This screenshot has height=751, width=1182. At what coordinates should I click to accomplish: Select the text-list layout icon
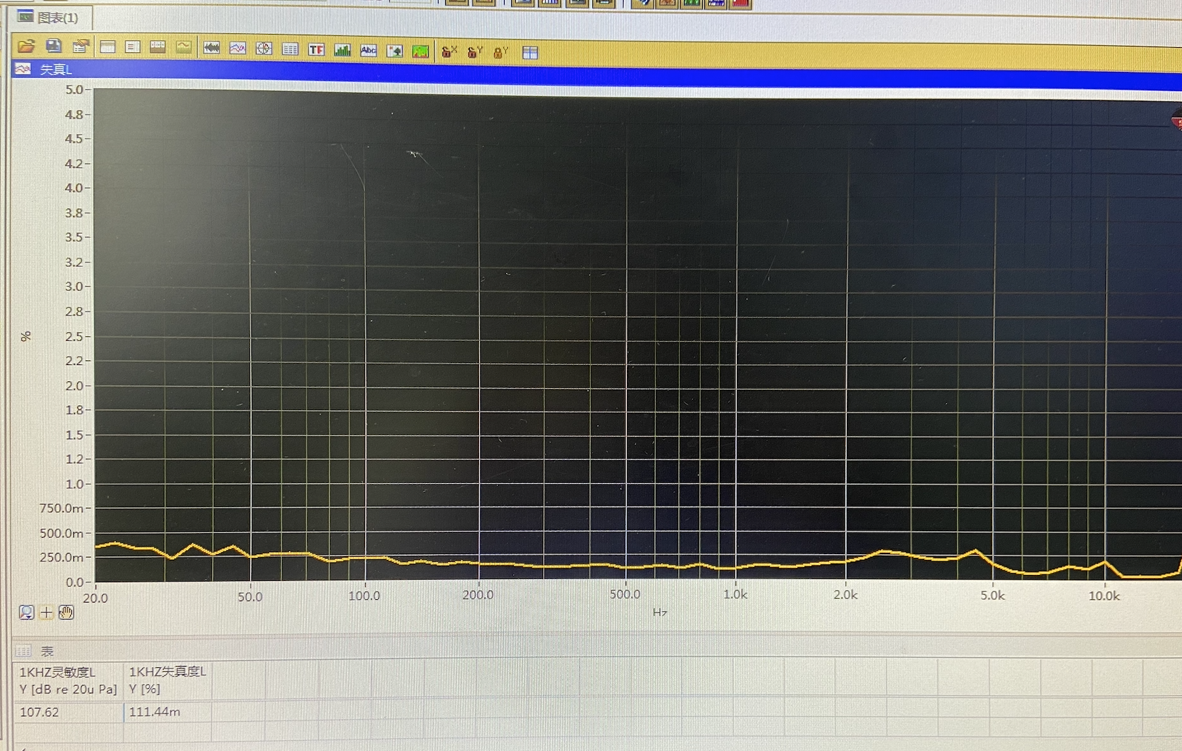pos(133,46)
